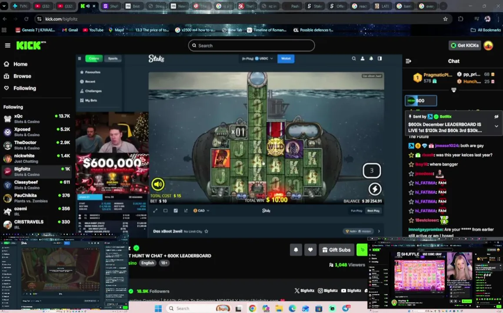Select the Casino tab in Stake
The width and height of the screenshot is (503, 313).
pos(94,58)
